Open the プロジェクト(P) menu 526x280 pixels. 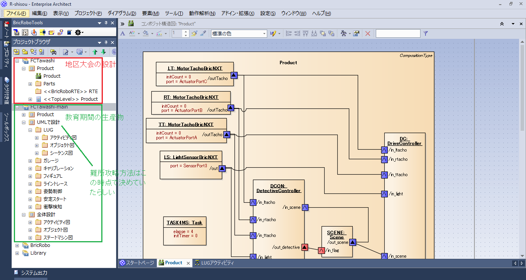coord(88,13)
